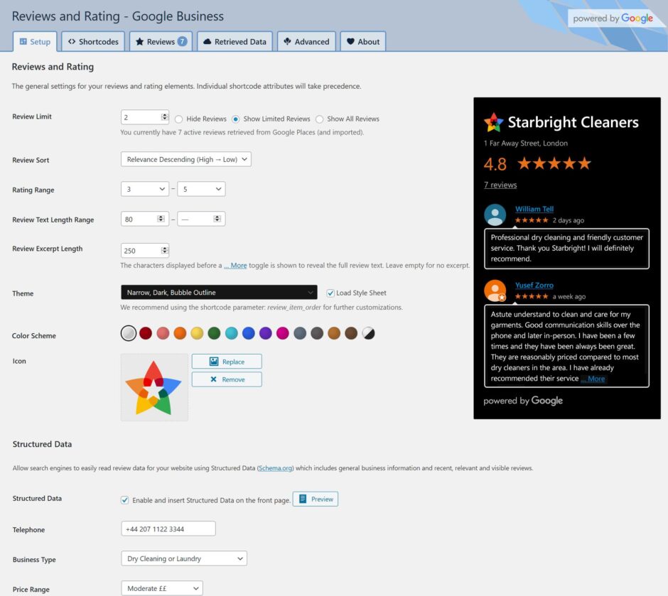Open the Schema.org link
Image resolution: width=668 pixels, height=596 pixels.
coord(275,468)
